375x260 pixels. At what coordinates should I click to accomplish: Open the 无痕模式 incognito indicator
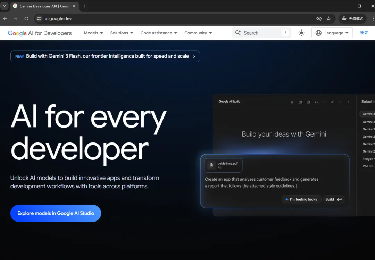352,19
